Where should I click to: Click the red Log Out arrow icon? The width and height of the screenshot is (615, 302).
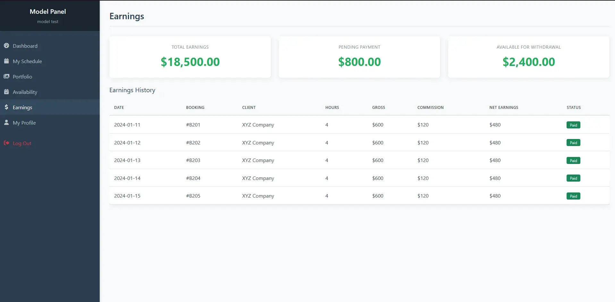pos(6,143)
